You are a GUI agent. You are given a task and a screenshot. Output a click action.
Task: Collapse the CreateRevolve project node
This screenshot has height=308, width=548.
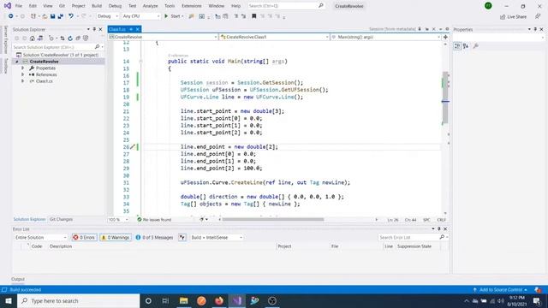(x=16, y=62)
